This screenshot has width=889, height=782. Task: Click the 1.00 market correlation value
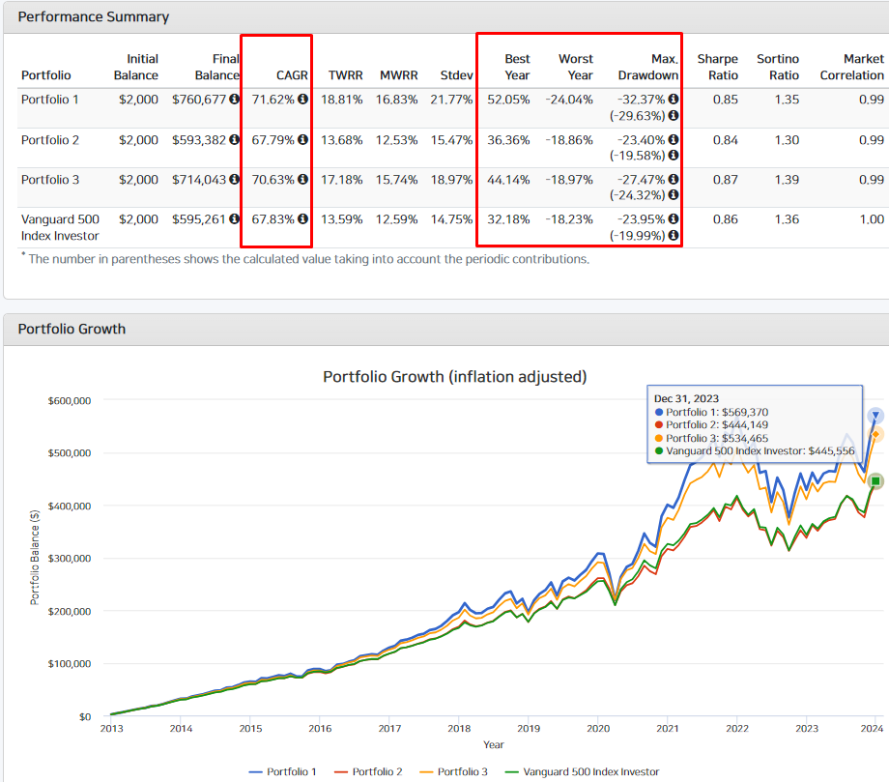872,218
